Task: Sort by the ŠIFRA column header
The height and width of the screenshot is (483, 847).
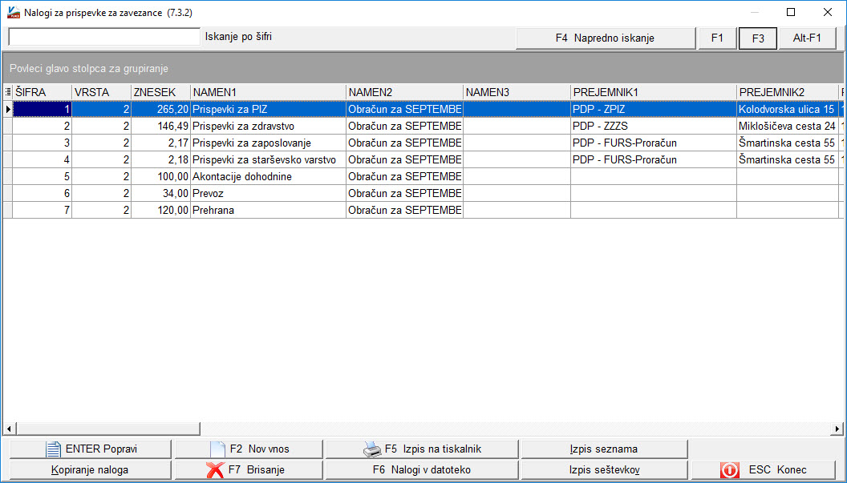Action: 43,92
